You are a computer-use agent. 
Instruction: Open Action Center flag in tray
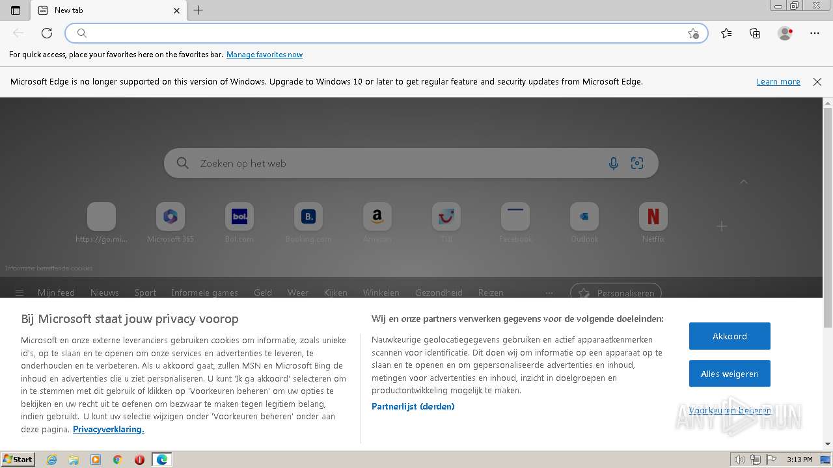[772, 460]
